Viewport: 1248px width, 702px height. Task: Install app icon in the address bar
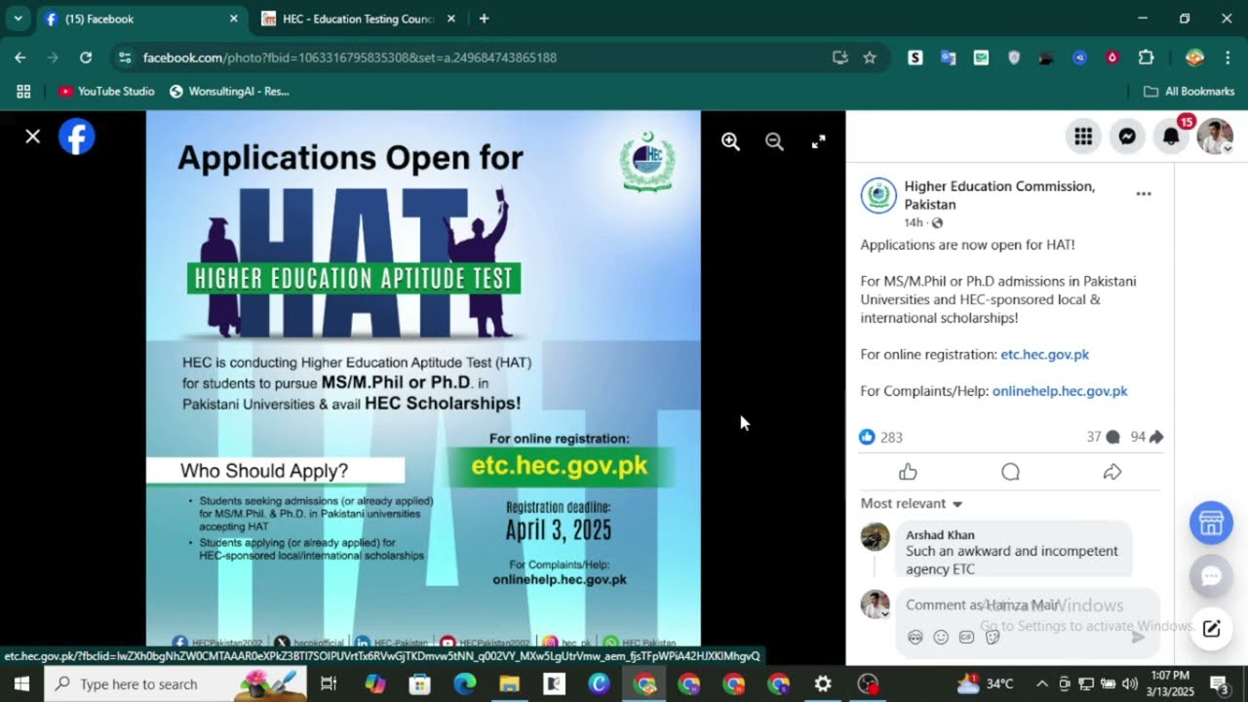click(840, 58)
